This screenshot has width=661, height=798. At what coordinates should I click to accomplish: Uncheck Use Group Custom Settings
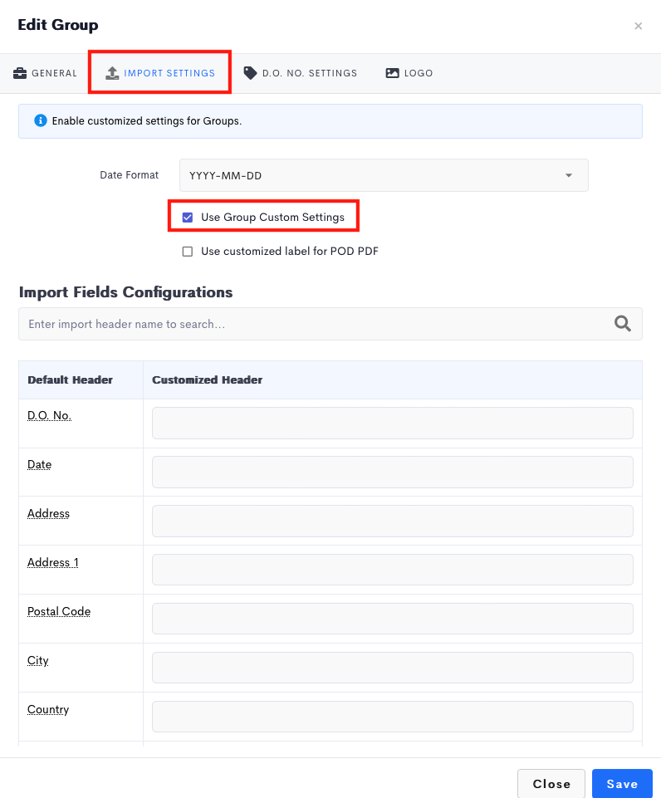click(x=188, y=218)
